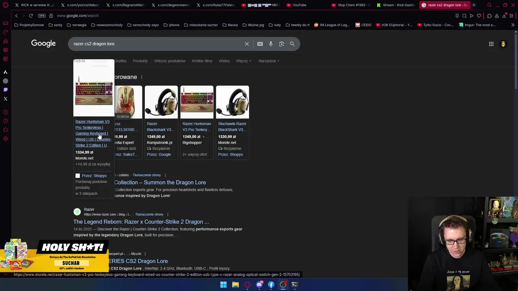This screenshot has height=291, width=518.
Task: Open the sidebar Extensions cube icon
Action: (5, 130)
